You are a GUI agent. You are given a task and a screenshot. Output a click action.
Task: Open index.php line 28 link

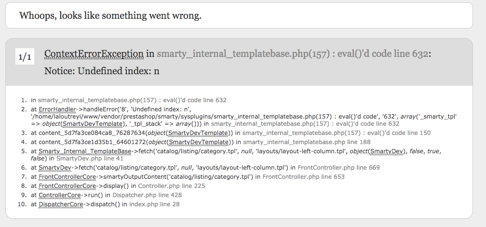(154, 204)
